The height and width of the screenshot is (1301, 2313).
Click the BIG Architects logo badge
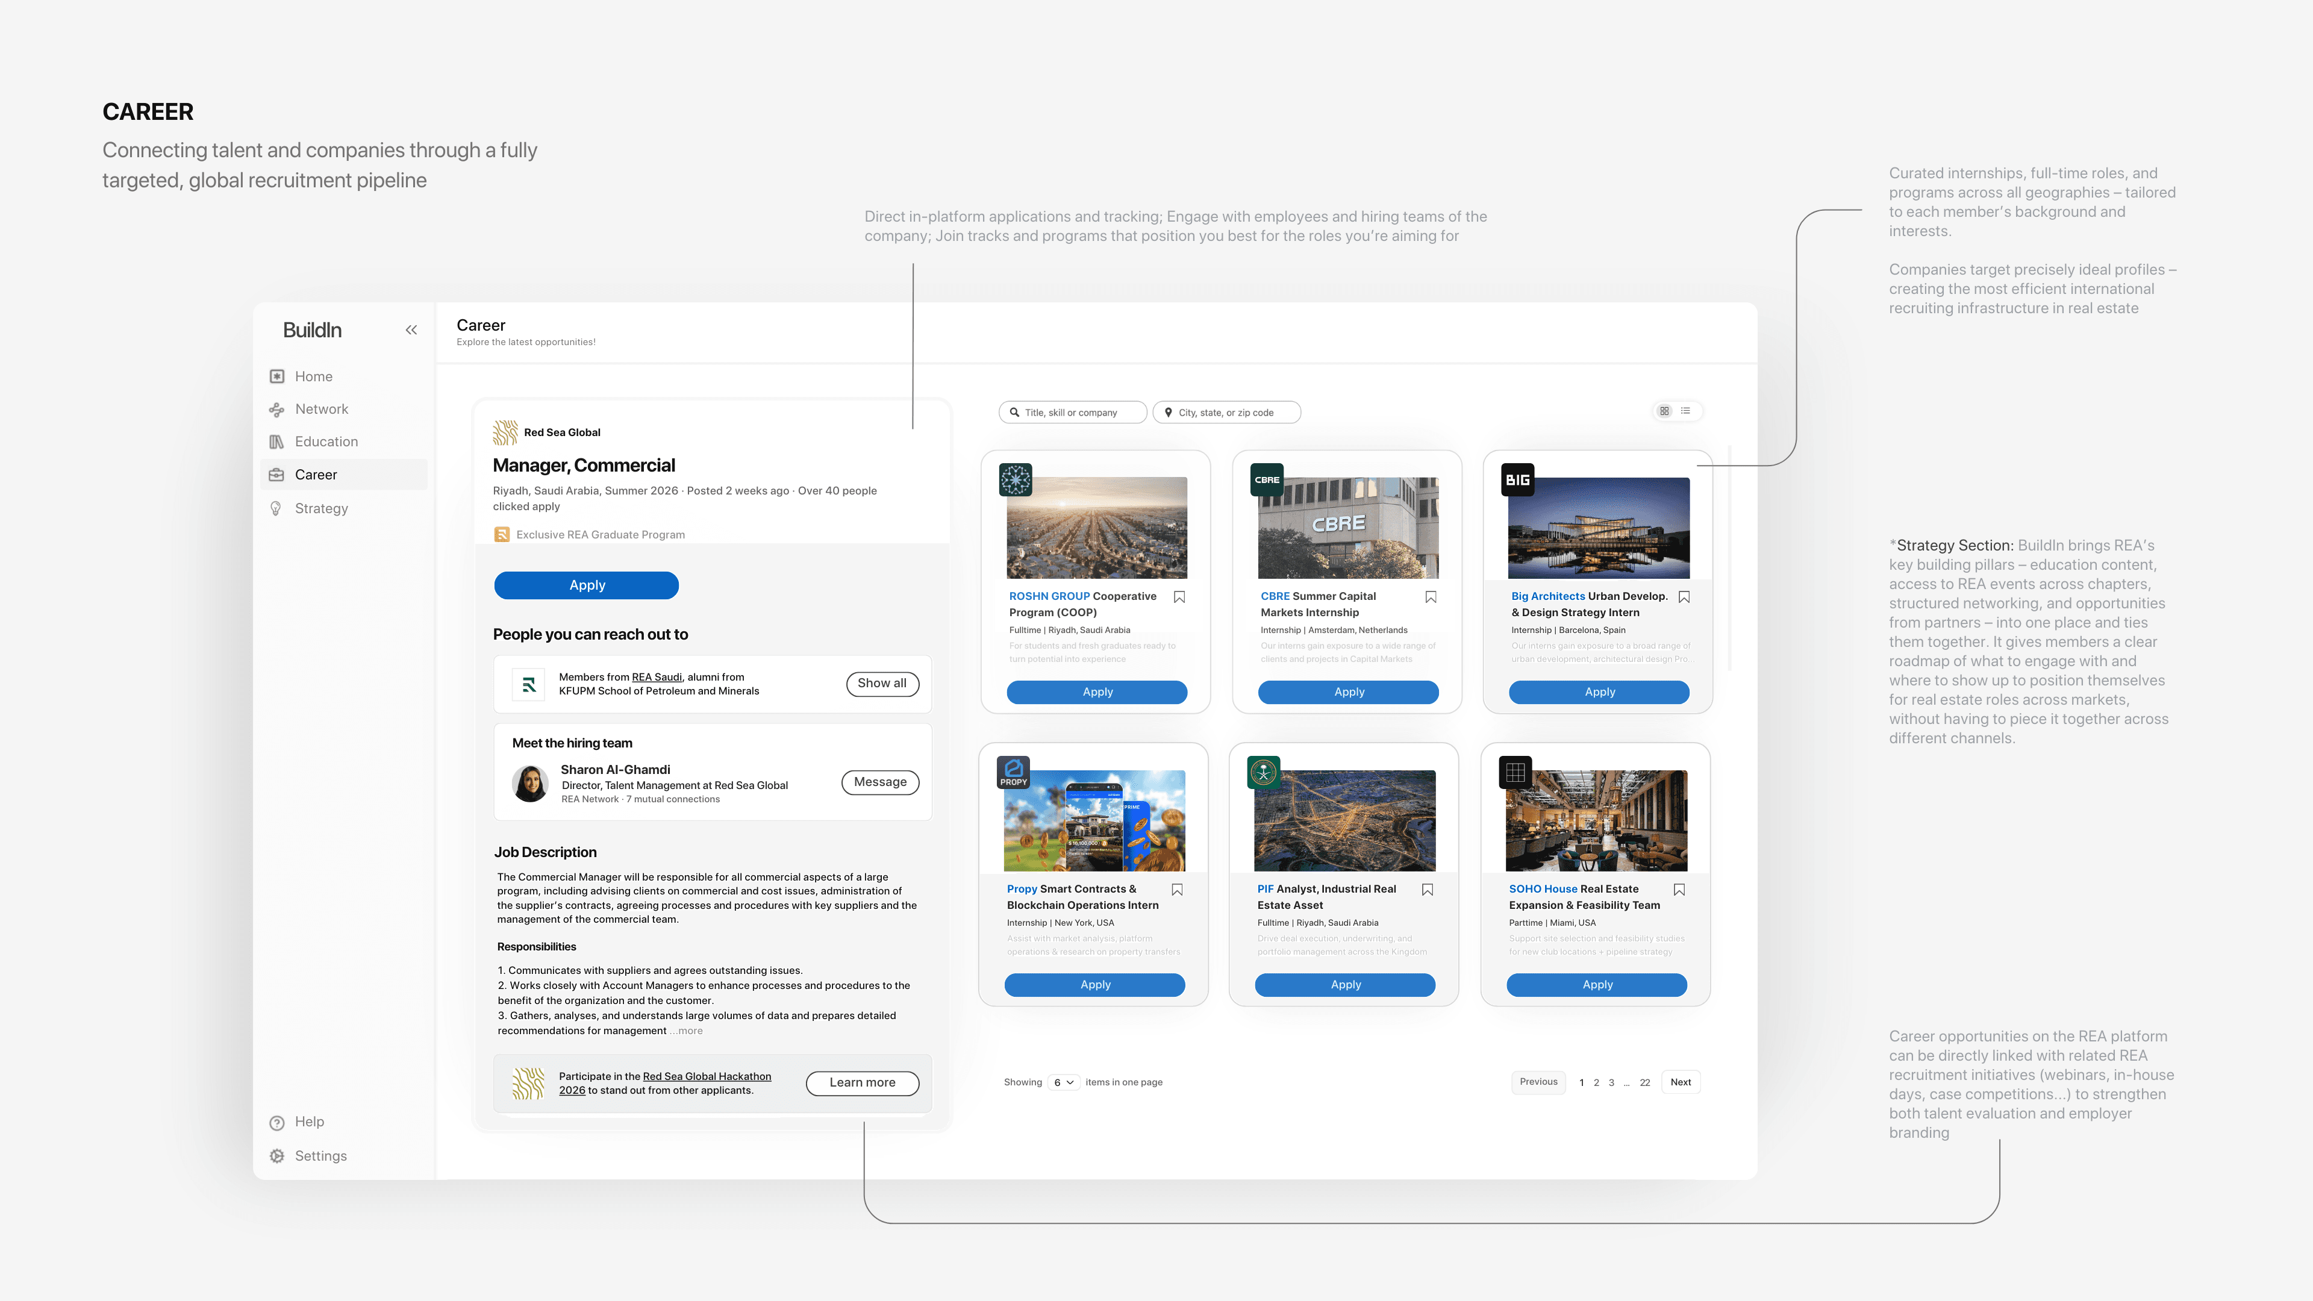(1517, 479)
